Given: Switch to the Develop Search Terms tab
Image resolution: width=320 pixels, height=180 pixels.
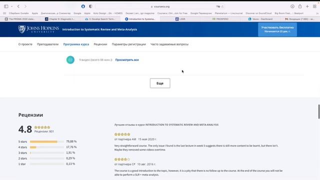Looking at the screenshot, I should (x=100, y=19).
